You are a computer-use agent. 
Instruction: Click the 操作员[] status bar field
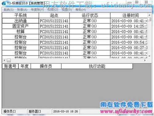point(14,111)
